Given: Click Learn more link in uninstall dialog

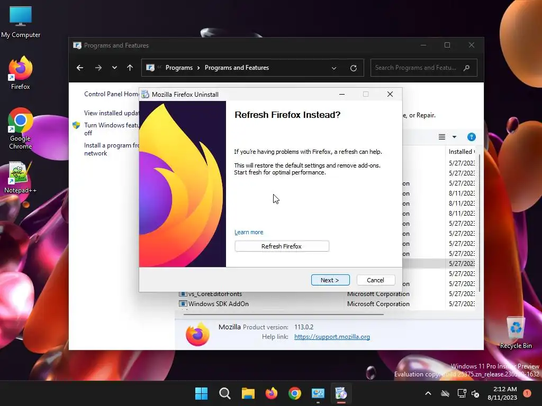Looking at the screenshot, I should tap(249, 232).
